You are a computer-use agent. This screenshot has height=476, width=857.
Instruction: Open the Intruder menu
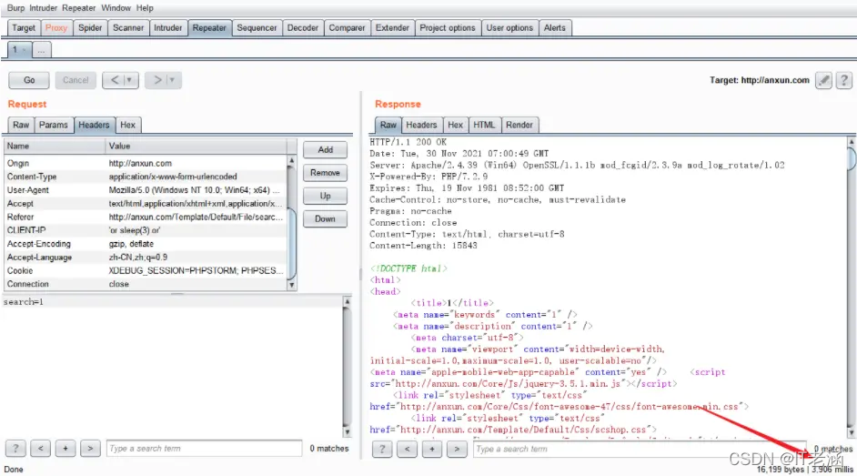pos(43,8)
